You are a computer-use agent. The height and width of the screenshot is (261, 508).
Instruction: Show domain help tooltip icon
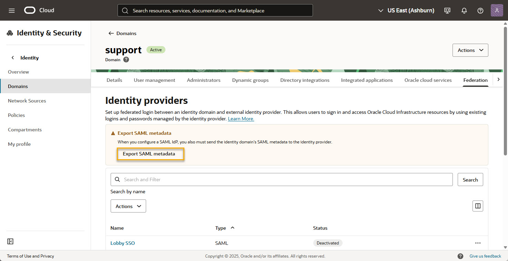pos(126,59)
